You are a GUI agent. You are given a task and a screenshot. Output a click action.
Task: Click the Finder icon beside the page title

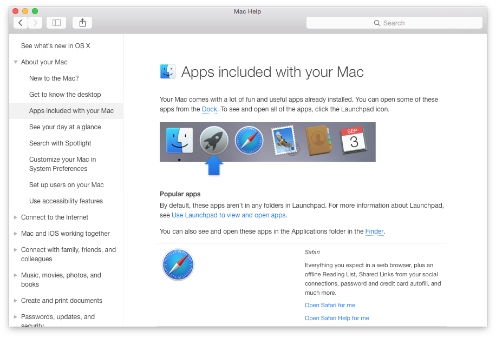(168, 71)
